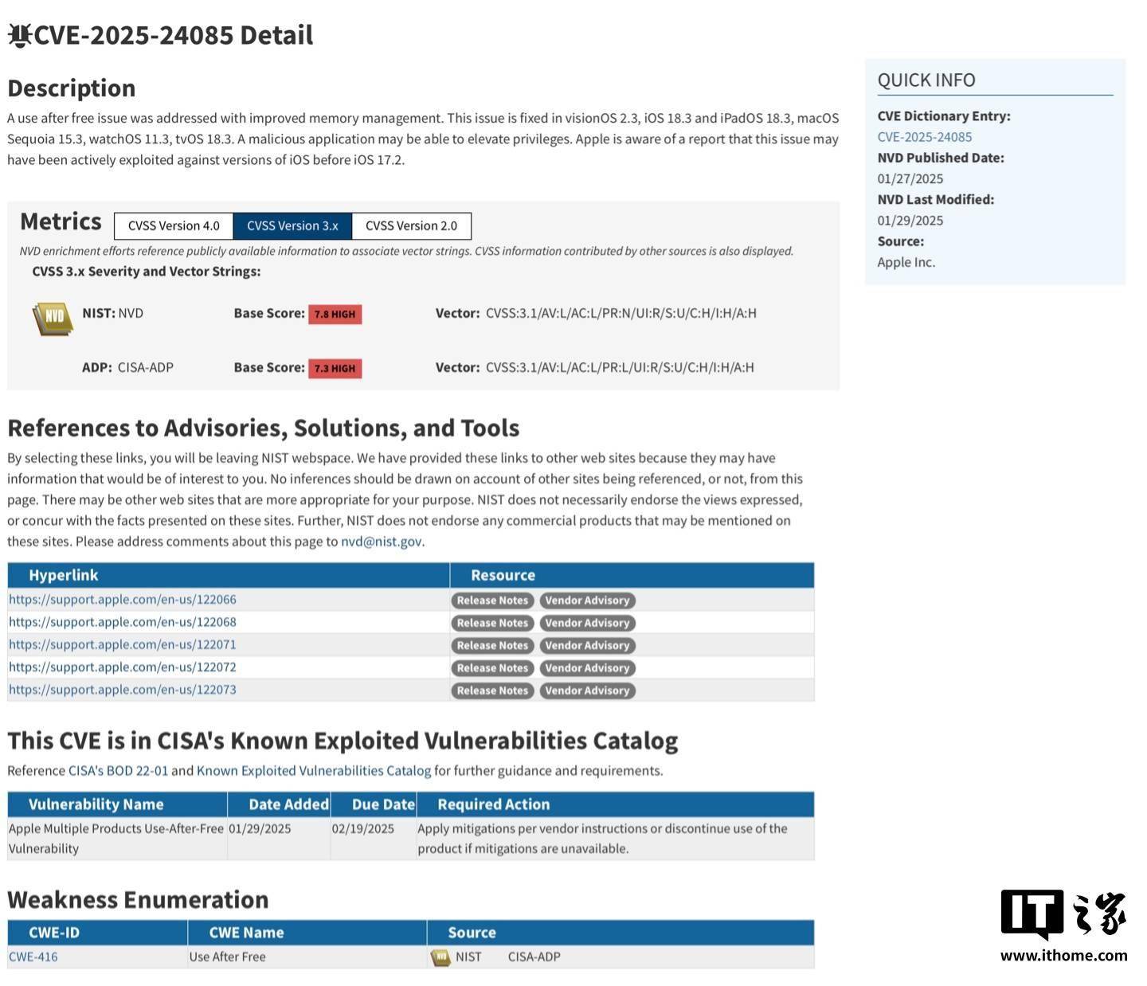Screen dimensions: 1147x986
Task: Click Release Notes tag for 122073 row
Action: coord(492,691)
